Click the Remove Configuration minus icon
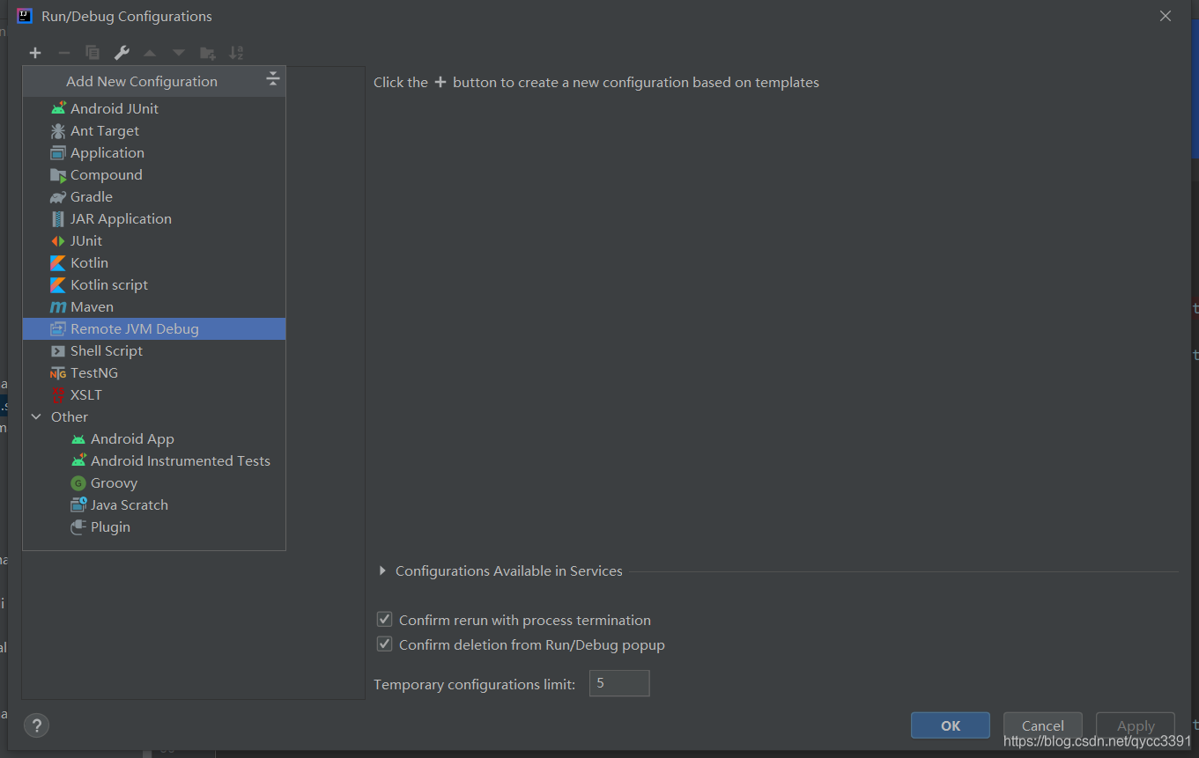The height and width of the screenshot is (758, 1199). (63, 53)
